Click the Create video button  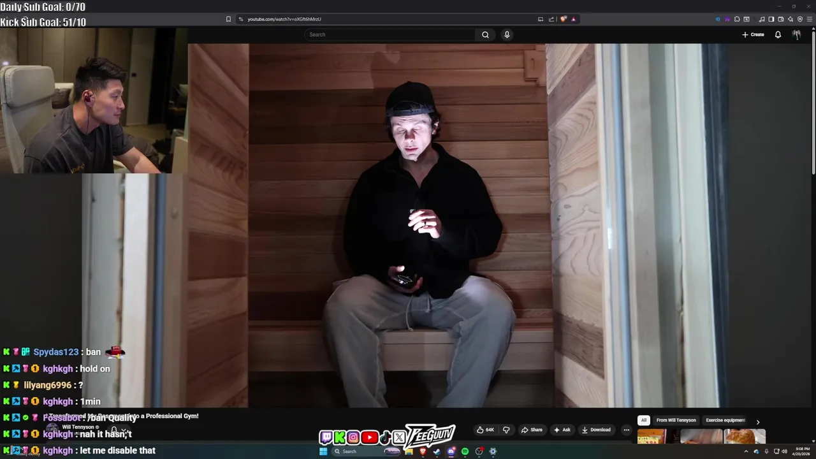point(753,34)
